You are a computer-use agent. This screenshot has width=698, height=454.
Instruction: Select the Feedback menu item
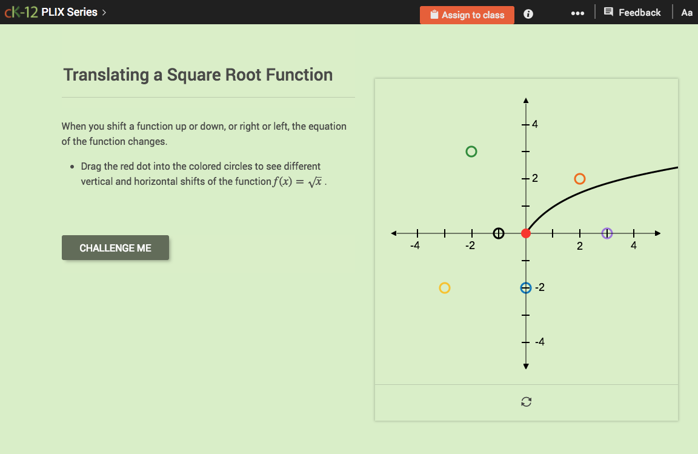click(x=639, y=12)
